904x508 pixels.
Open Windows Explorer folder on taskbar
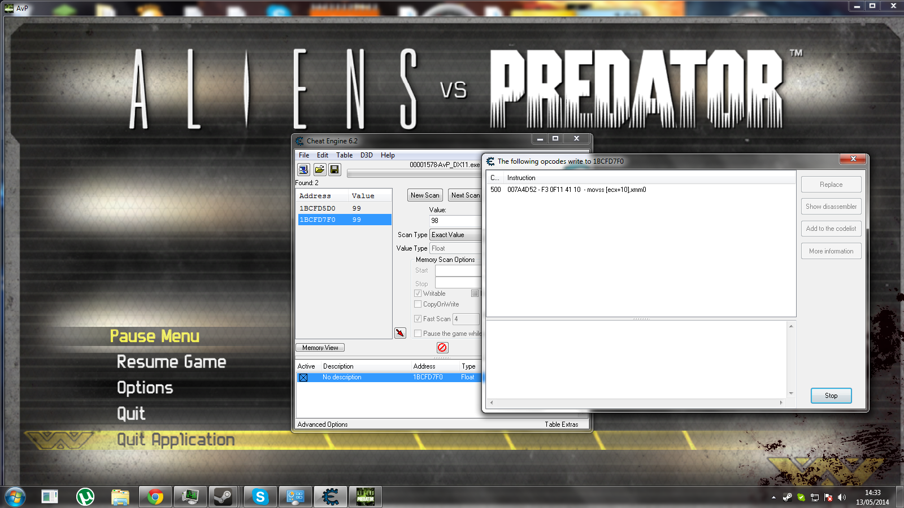click(120, 497)
